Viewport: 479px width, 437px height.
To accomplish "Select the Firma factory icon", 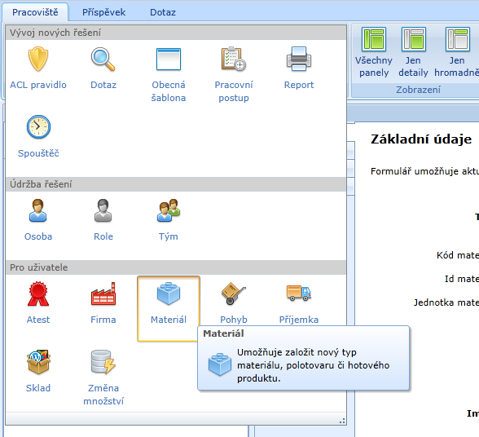I will (103, 294).
